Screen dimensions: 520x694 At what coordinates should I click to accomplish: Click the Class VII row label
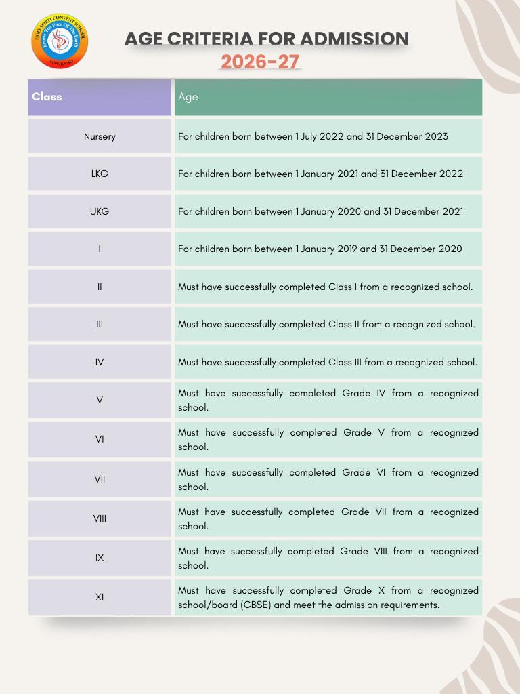100,479
